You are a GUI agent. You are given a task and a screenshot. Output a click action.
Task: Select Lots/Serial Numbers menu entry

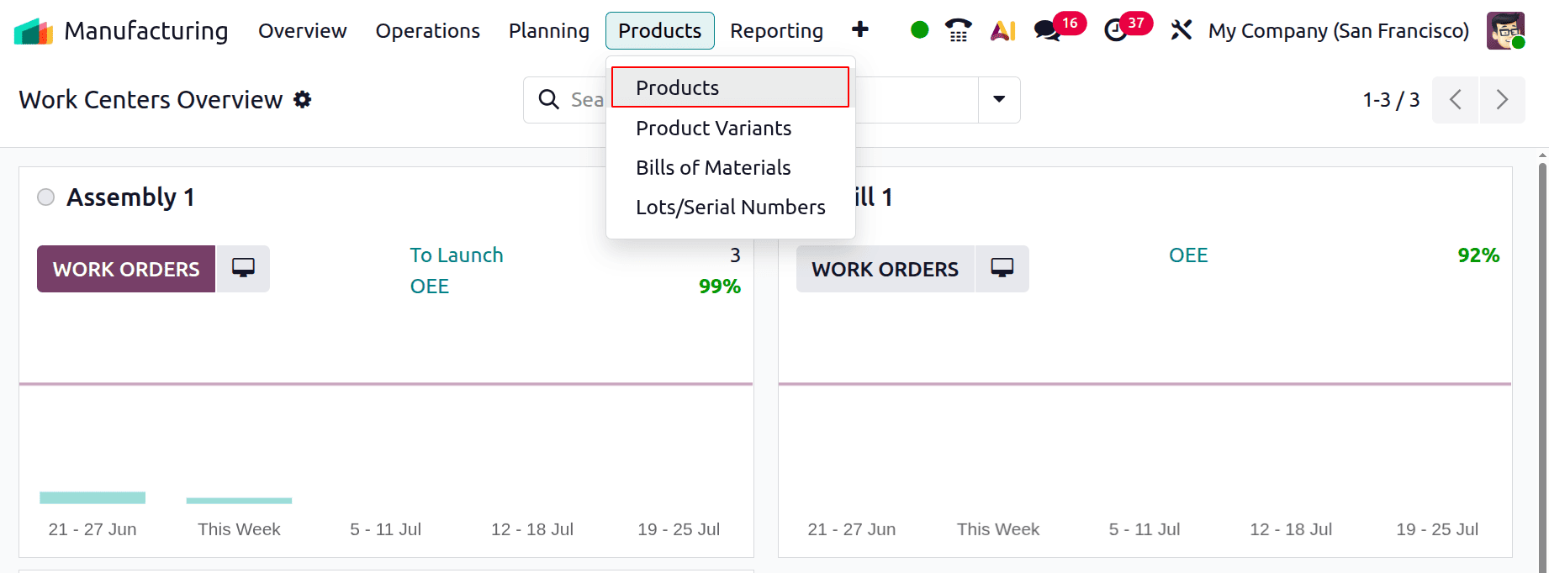pyautogui.click(x=730, y=207)
